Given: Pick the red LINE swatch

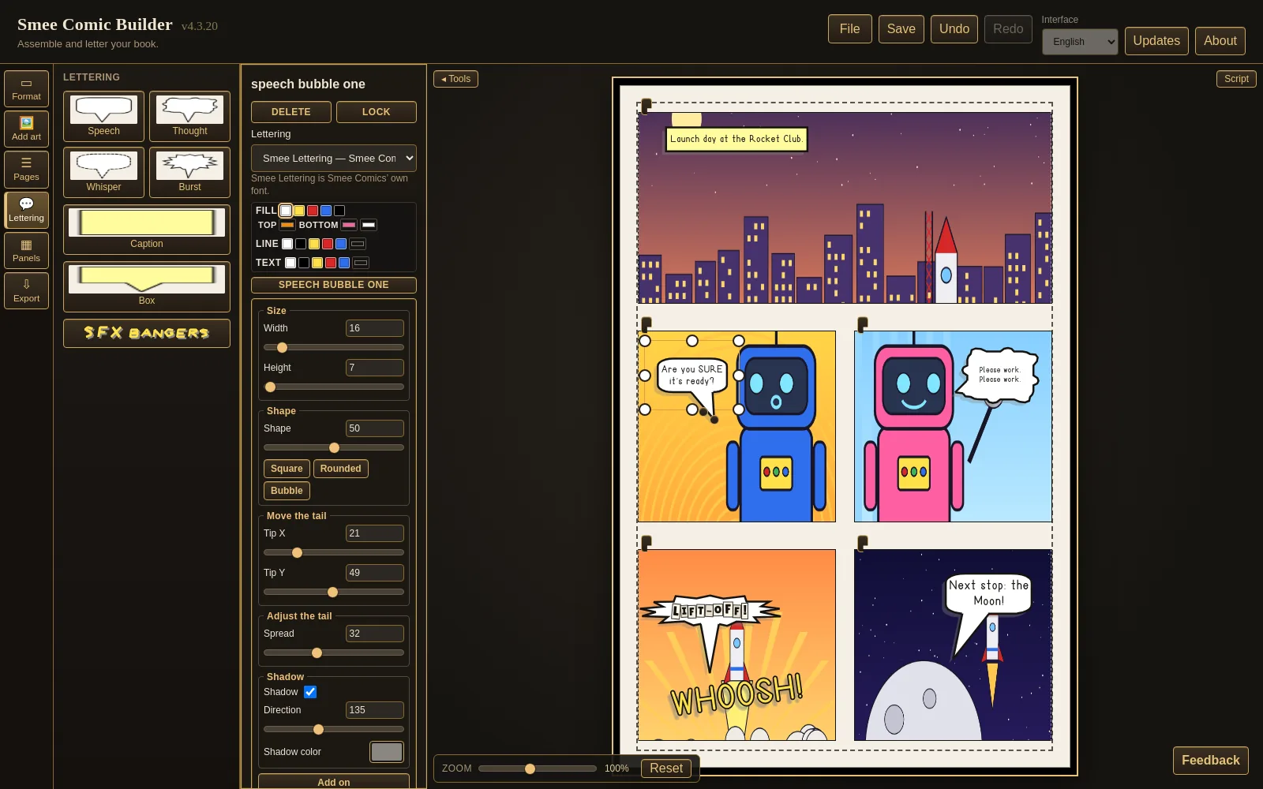Looking at the screenshot, I should pyautogui.click(x=328, y=244).
